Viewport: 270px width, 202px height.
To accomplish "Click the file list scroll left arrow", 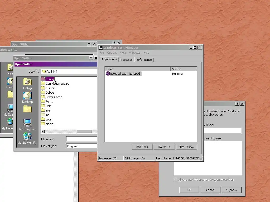I will (x=43, y=132).
